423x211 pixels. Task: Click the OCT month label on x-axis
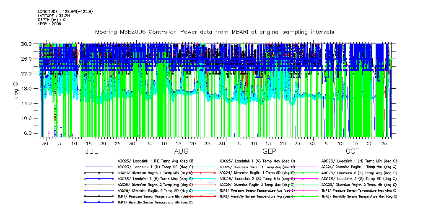352,151
